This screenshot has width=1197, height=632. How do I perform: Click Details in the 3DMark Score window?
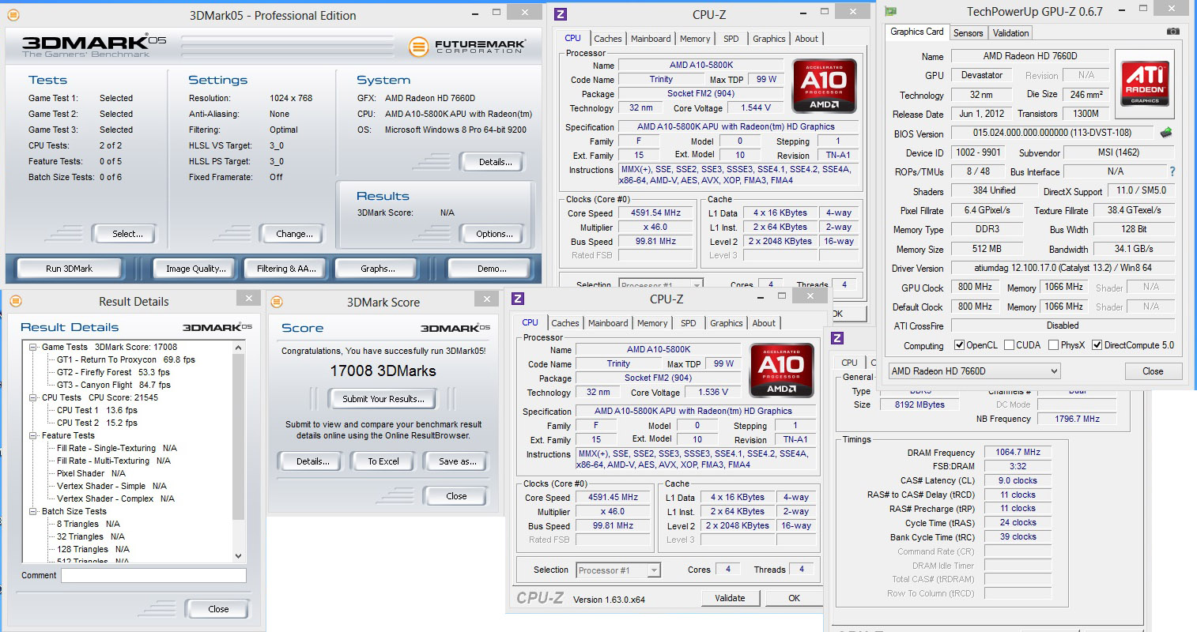pyautogui.click(x=312, y=461)
